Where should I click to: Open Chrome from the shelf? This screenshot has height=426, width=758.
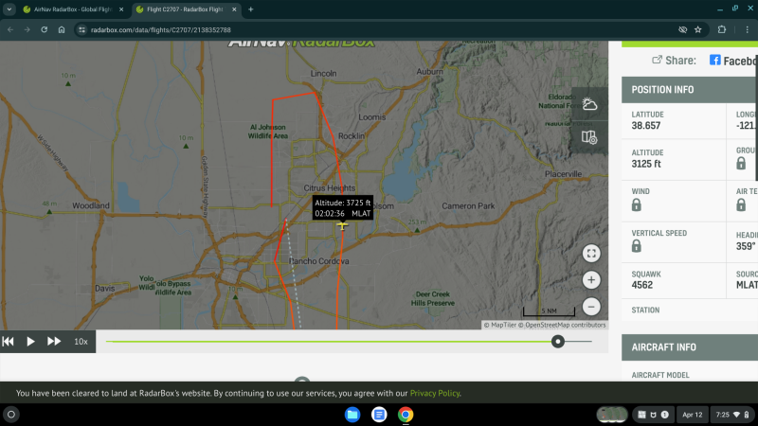[406, 415]
